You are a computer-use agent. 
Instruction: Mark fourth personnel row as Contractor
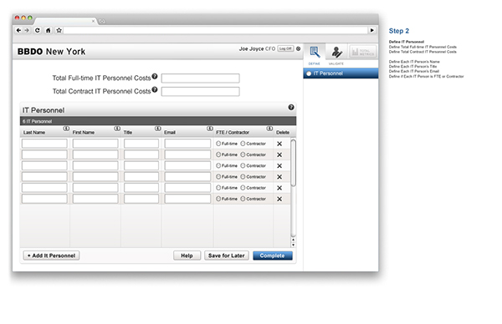(x=243, y=177)
